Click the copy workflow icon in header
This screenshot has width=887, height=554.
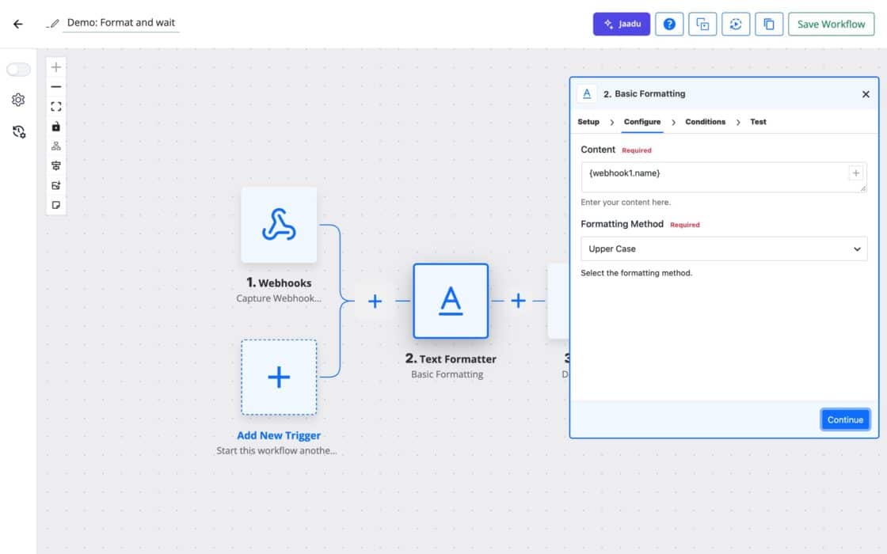click(x=769, y=24)
